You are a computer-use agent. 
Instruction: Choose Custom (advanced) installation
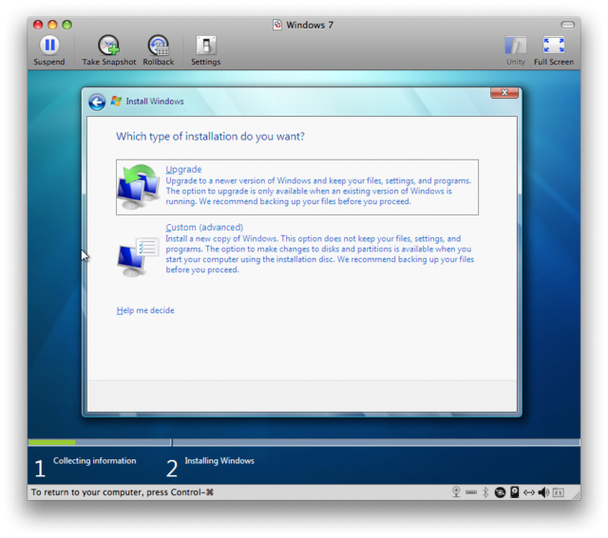pos(297,249)
